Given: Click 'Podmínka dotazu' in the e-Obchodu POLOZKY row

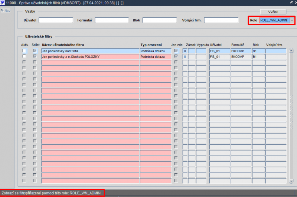Looking at the screenshot, I should [x=156, y=57].
